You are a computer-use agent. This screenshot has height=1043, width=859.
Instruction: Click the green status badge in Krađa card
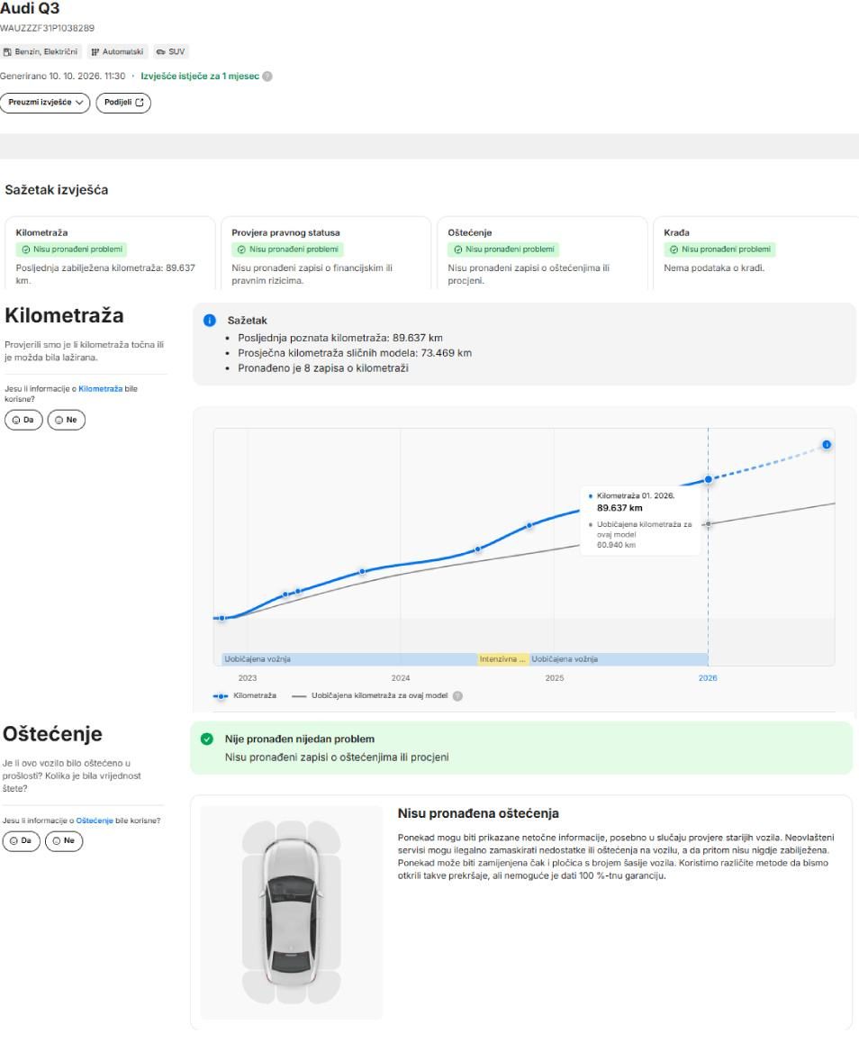[720, 249]
